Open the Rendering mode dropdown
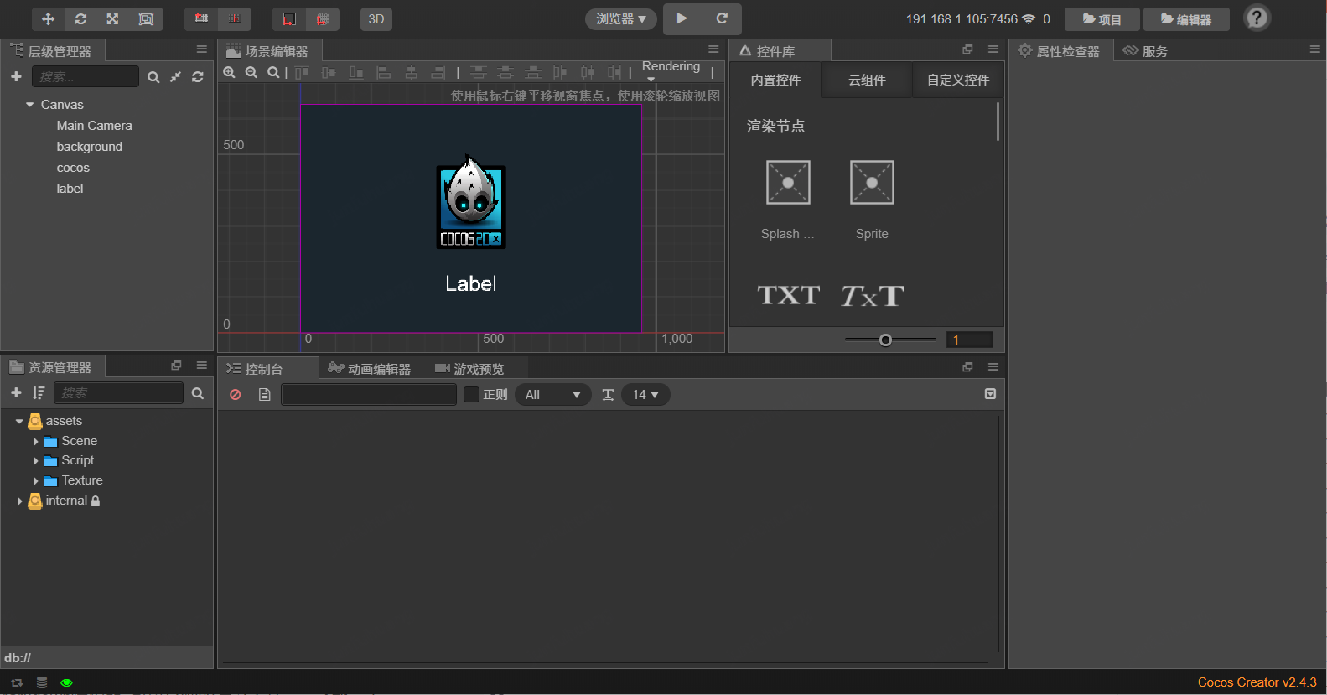The height and width of the screenshot is (695, 1327). (671, 70)
